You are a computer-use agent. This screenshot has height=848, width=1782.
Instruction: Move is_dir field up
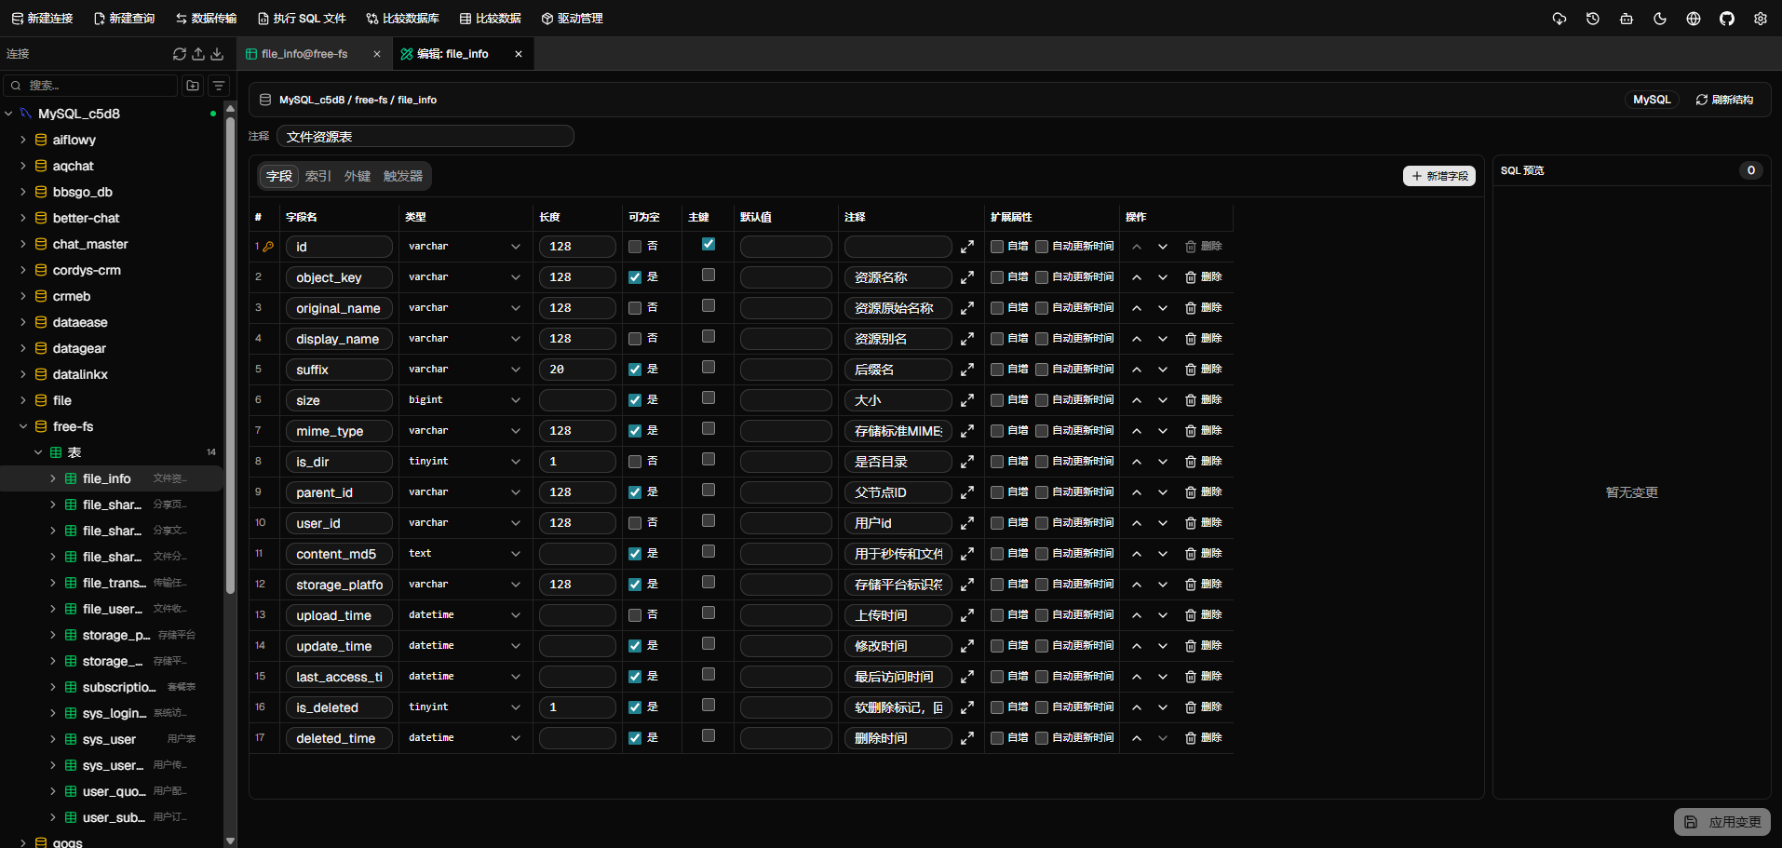pyautogui.click(x=1137, y=462)
